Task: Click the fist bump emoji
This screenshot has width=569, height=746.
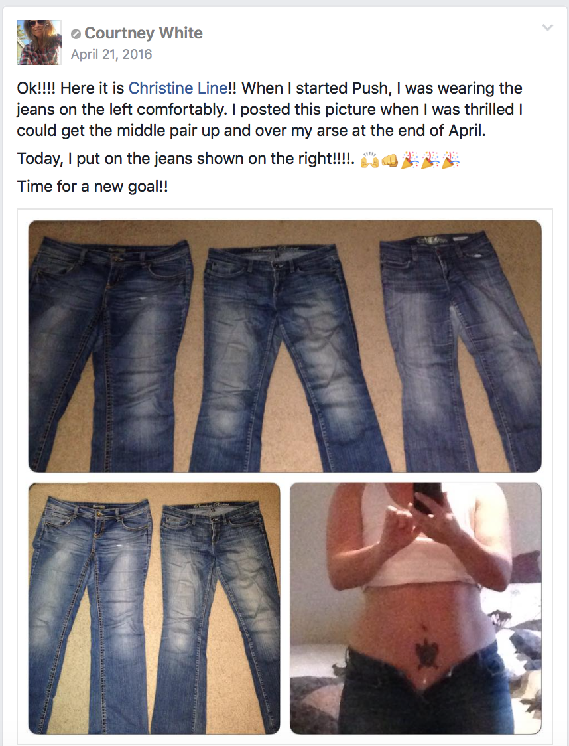Action: click(x=389, y=161)
